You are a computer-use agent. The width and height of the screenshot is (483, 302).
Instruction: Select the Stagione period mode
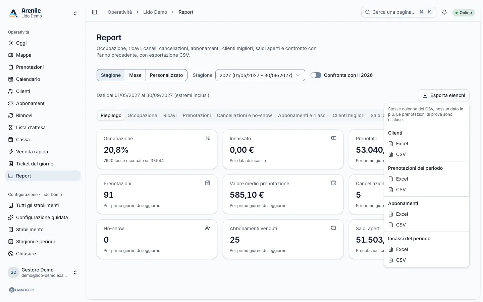pos(111,75)
